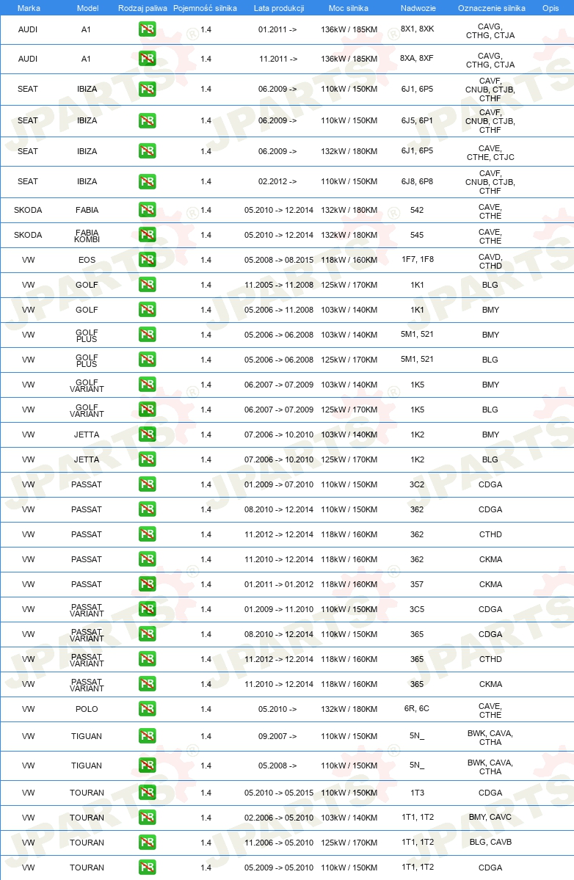Select the '545' body cell for FABIA KOMBI
The width and height of the screenshot is (574, 880).
pos(417,235)
